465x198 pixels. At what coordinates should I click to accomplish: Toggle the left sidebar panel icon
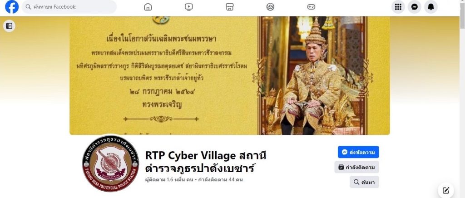point(9,26)
